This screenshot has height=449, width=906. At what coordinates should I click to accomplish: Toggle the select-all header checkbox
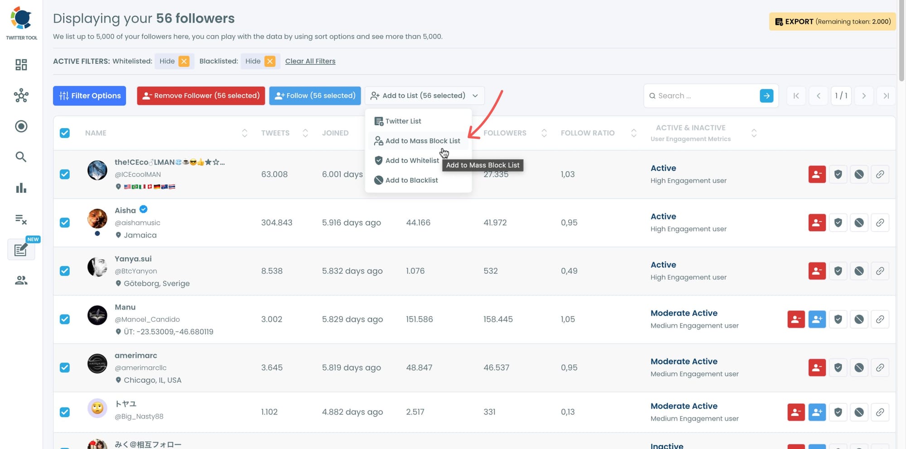[65, 133]
